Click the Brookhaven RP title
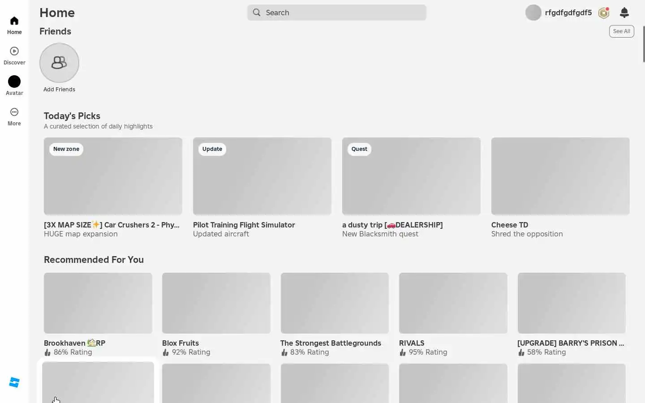Viewport: 645px width, 403px height. coord(75,343)
